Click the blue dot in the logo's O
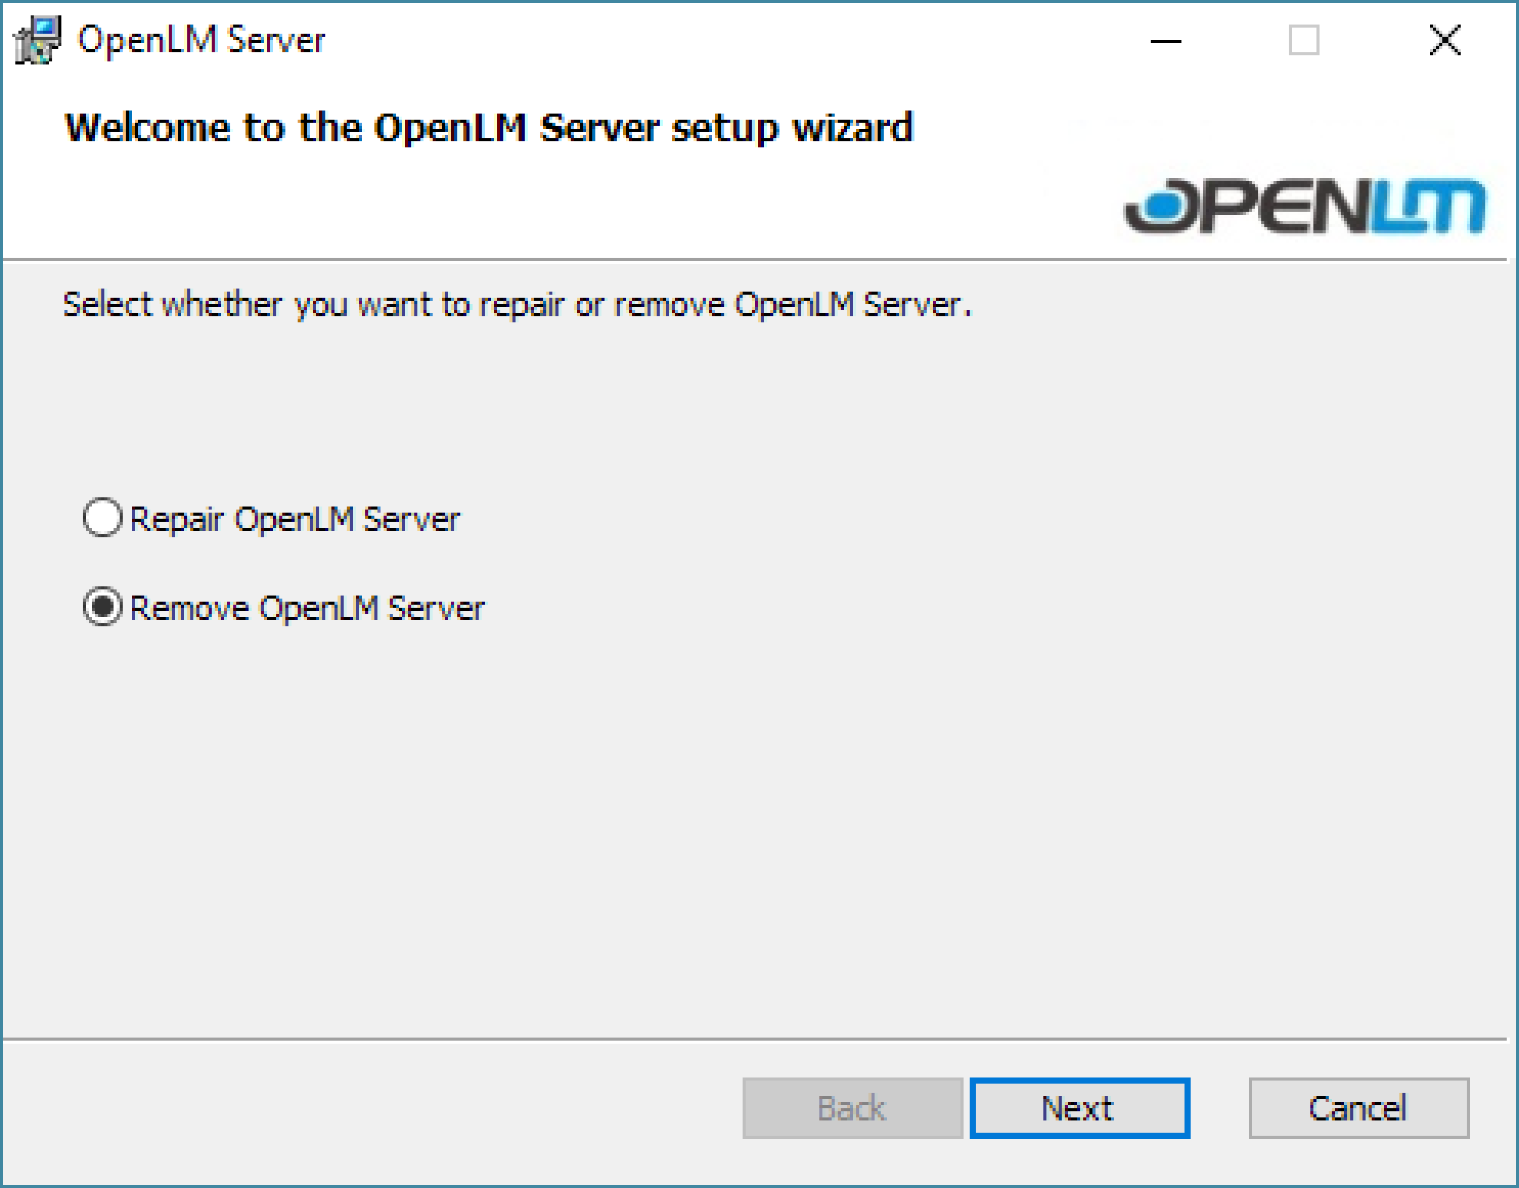The height and width of the screenshot is (1188, 1519). click(x=1163, y=203)
